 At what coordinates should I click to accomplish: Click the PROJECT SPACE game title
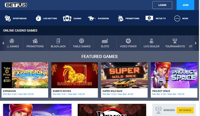coord(161,91)
